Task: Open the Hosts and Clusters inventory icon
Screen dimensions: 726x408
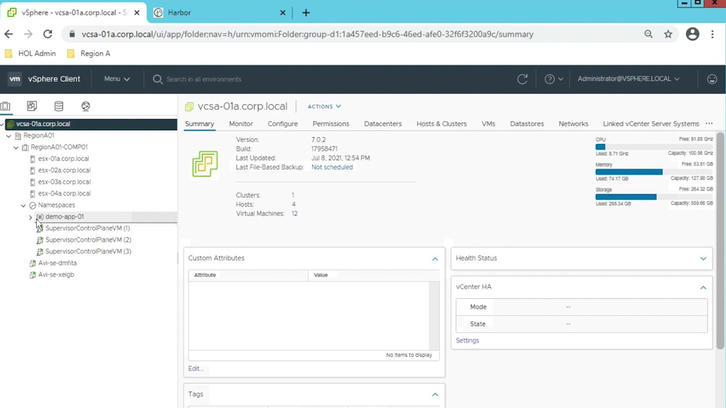Action: click(5, 106)
